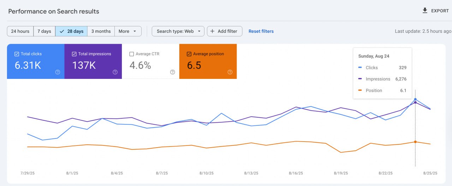Click the orange Position legend marker in tooltip
The height and width of the screenshot is (186, 452).
360,91
